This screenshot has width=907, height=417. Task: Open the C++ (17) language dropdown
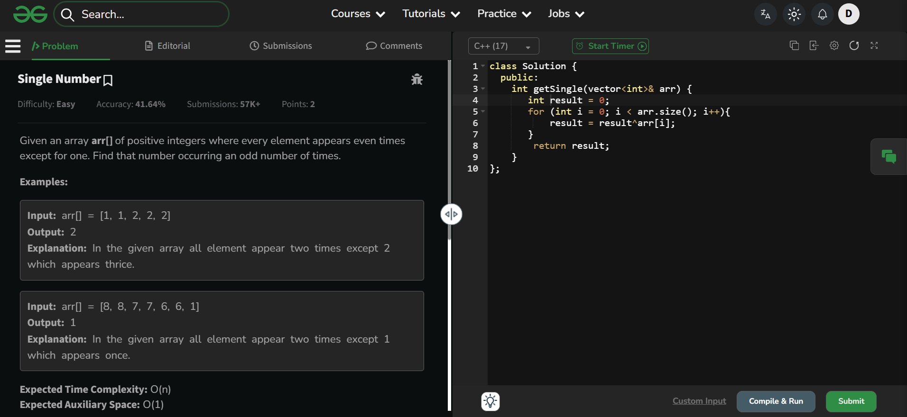(x=503, y=46)
